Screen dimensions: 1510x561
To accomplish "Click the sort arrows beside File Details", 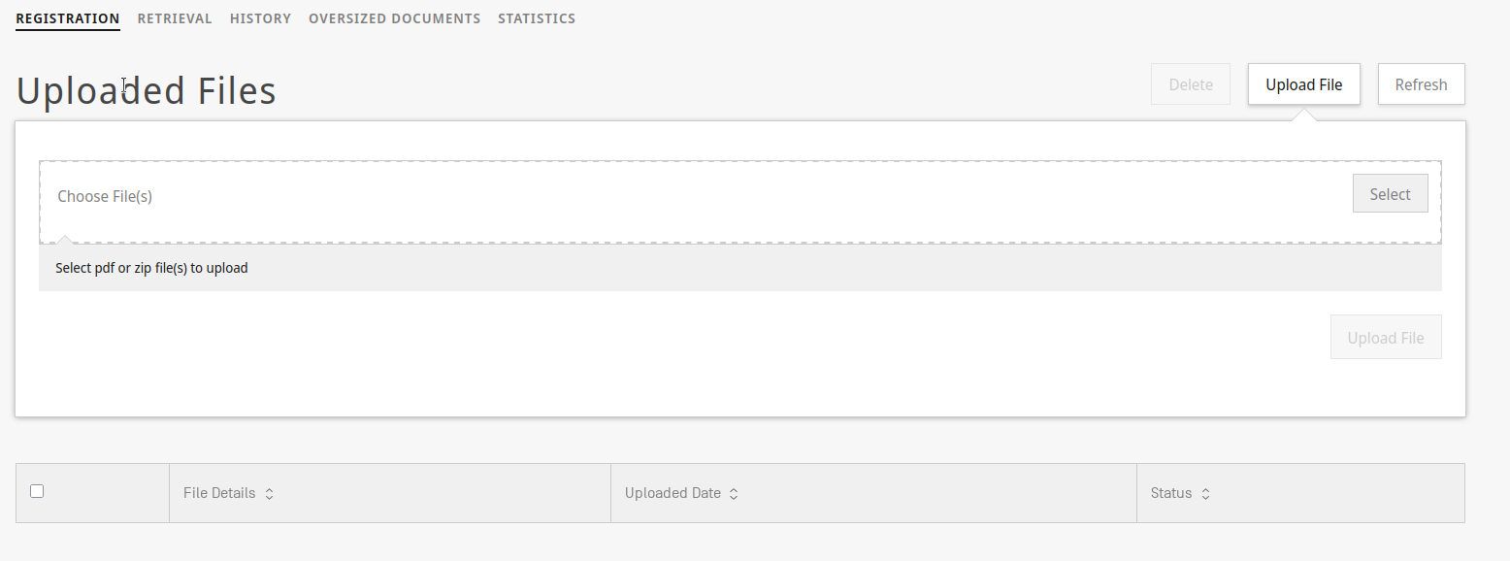I will pyautogui.click(x=269, y=494).
